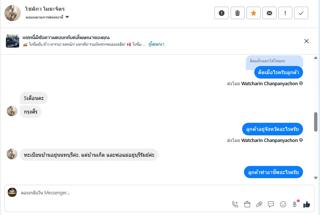Open saved replies speech bubble icon

click(x=271, y=204)
